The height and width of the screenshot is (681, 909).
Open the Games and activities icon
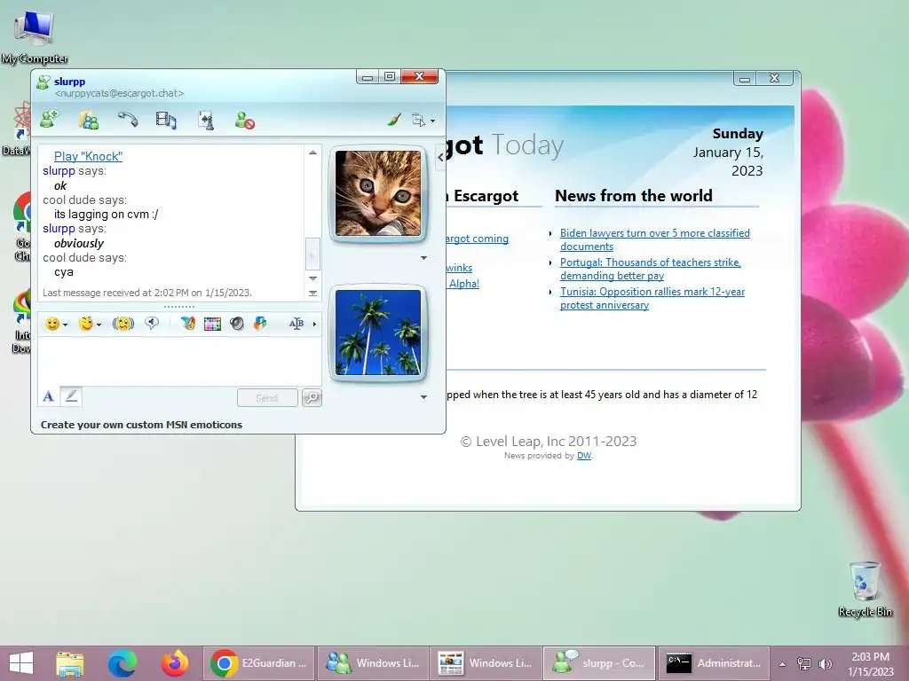point(206,120)
